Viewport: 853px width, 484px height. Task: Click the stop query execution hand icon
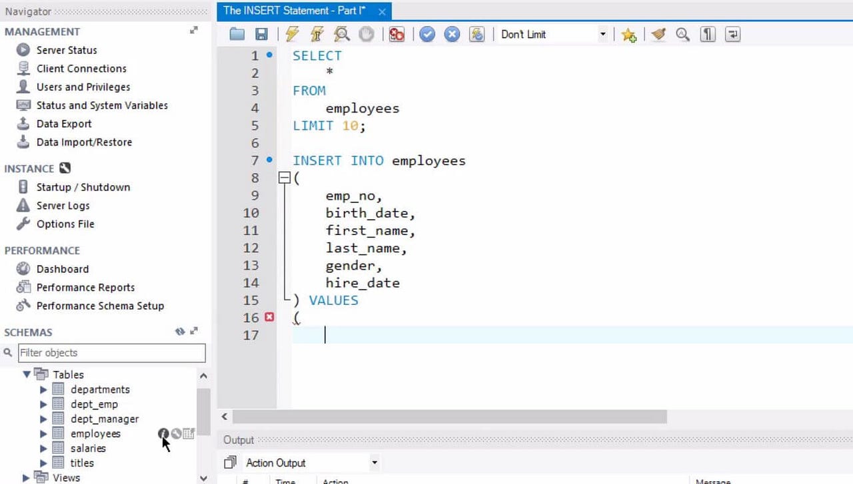366,33
